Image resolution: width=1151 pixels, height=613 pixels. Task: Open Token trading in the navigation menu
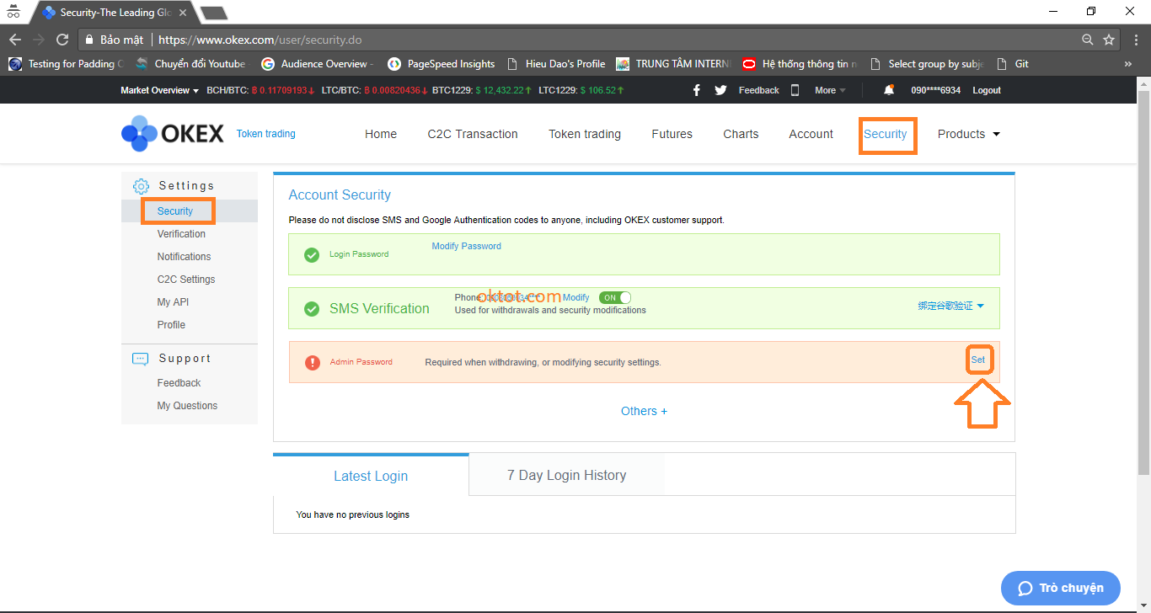coord(584,134)
